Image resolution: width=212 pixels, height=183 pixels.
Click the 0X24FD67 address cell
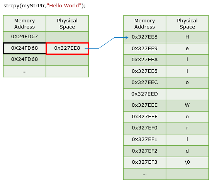pyautogui.click(x=24, y=37)
